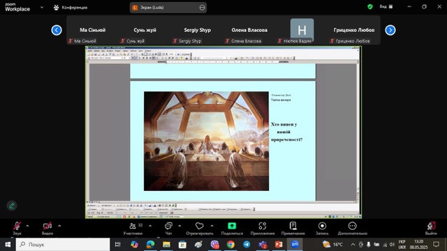The width and height of the screenshot is (447, 251).
Task: Show next participants with the right arrow
Action: pos(390,30)
